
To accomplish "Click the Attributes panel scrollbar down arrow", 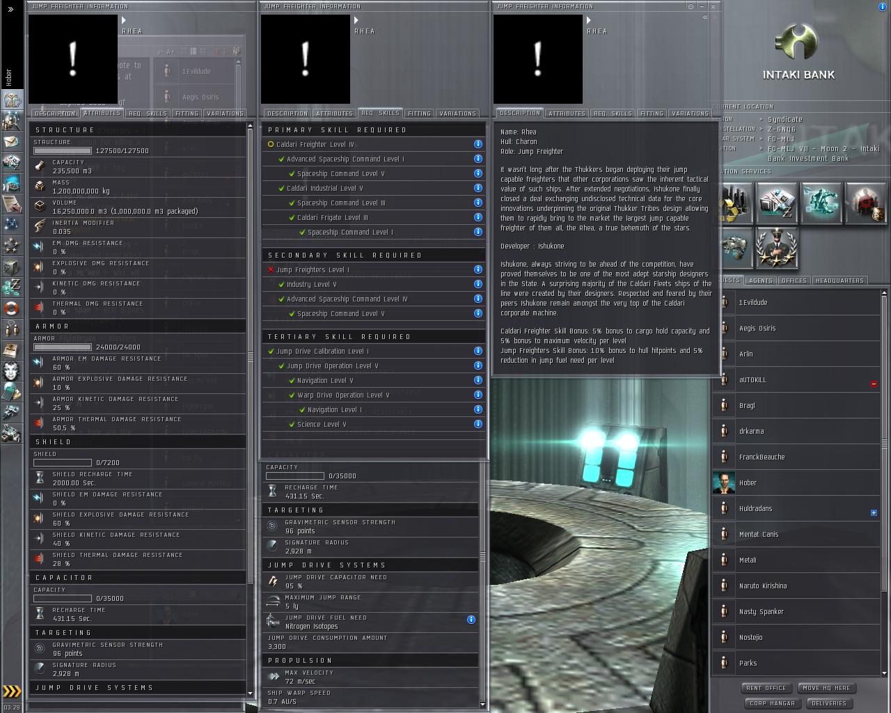I will click(251, 693).
